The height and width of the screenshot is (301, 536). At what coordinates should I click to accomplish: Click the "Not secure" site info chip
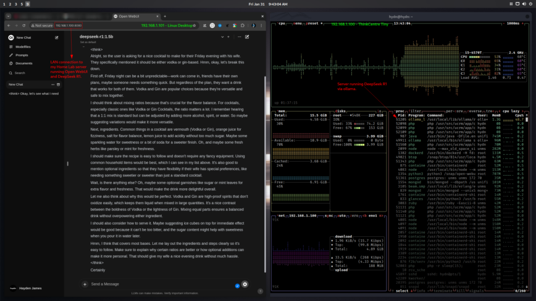tap(42, 25)
